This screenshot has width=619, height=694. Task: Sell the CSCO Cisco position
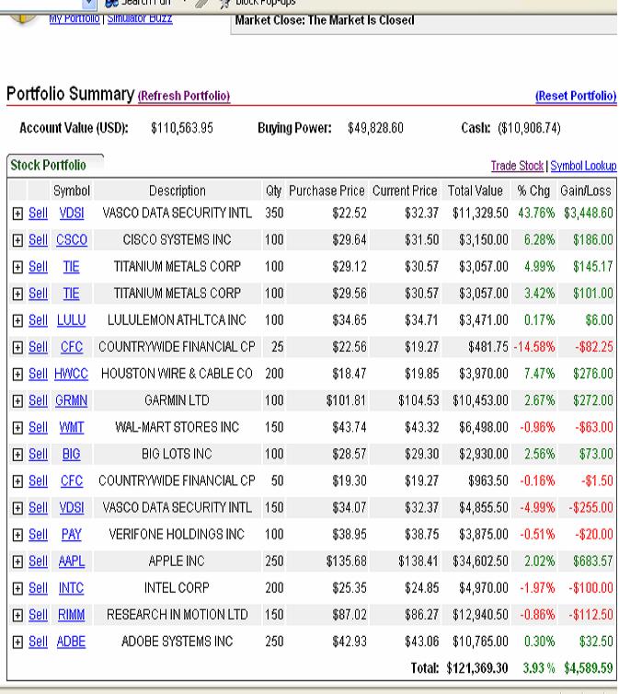(x=38, y=240)
